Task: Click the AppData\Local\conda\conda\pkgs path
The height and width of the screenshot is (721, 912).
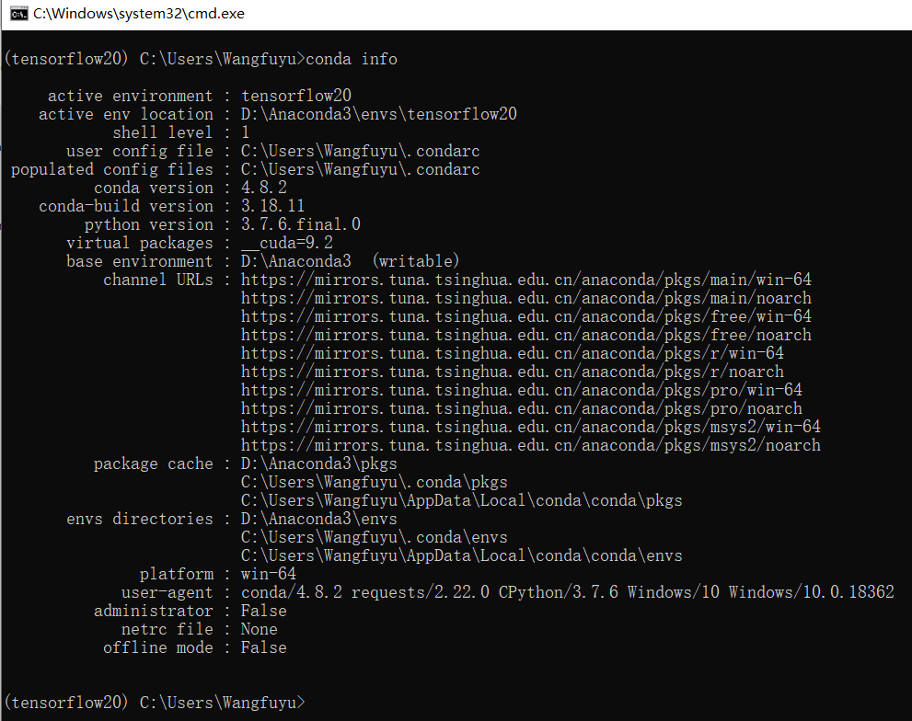Action: [x=461, y=500]
